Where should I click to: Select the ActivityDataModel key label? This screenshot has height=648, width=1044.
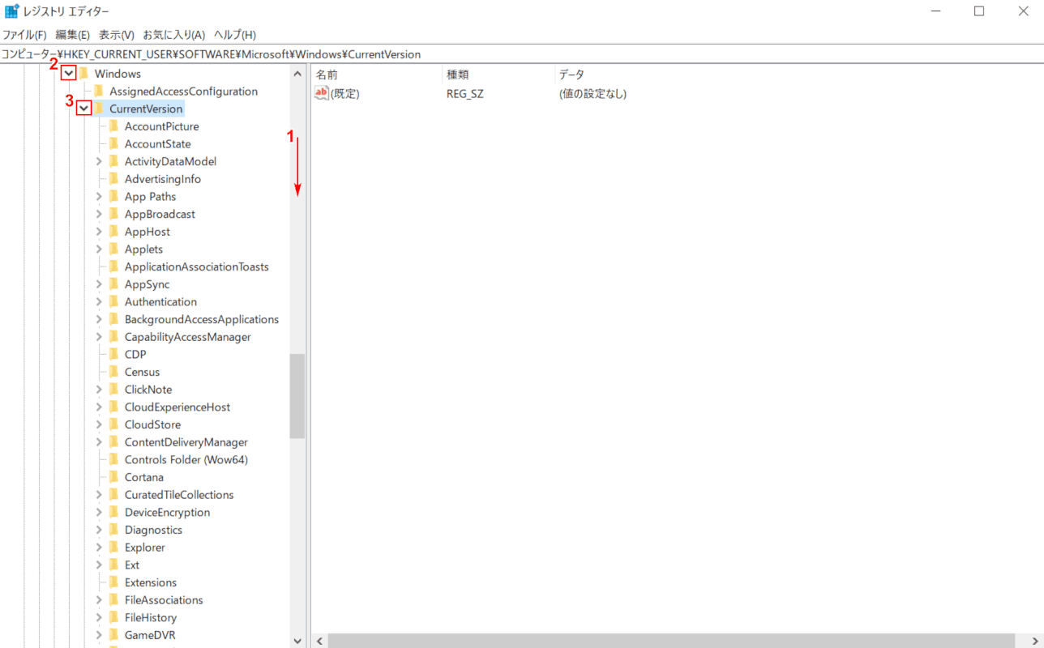[x=170, y=162]
